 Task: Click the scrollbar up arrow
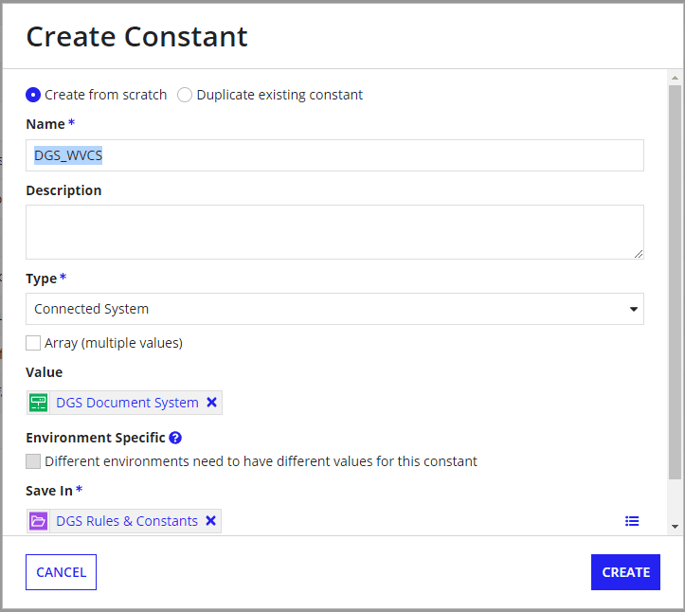click(675, 78)
